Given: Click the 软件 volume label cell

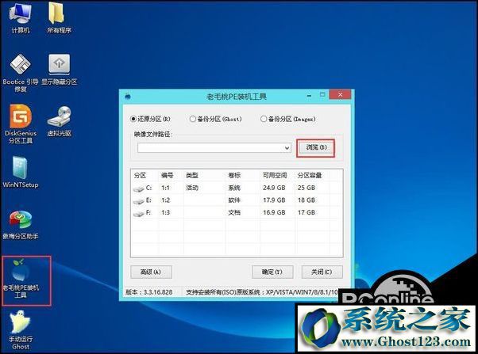Looking at the screenshot, I should [234, 200].
